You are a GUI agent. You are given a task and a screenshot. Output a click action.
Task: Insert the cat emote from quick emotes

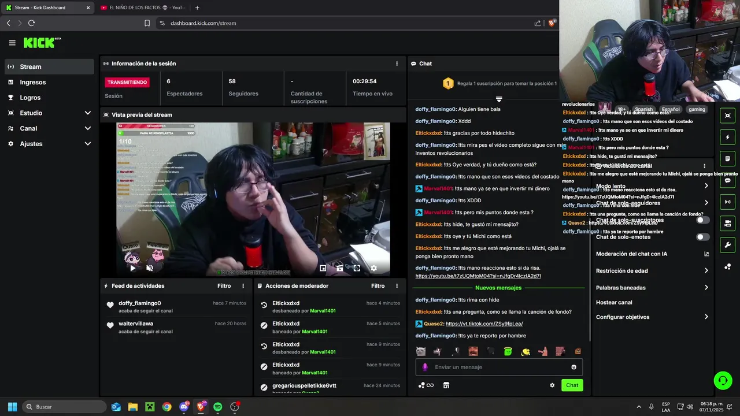(x=421, y=351)
